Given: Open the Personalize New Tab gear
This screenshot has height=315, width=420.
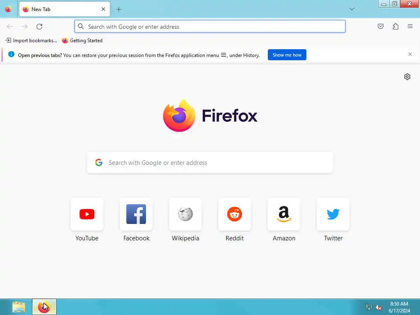Looking at the screenshot, I should tap(407, 77).
